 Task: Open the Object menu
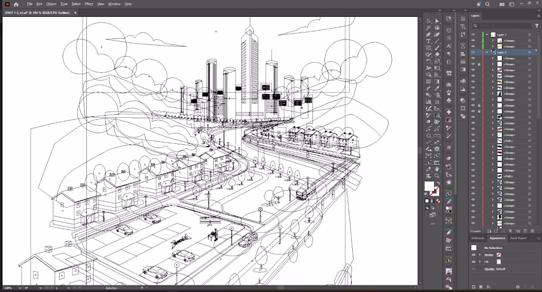click(x=51, y=4)
